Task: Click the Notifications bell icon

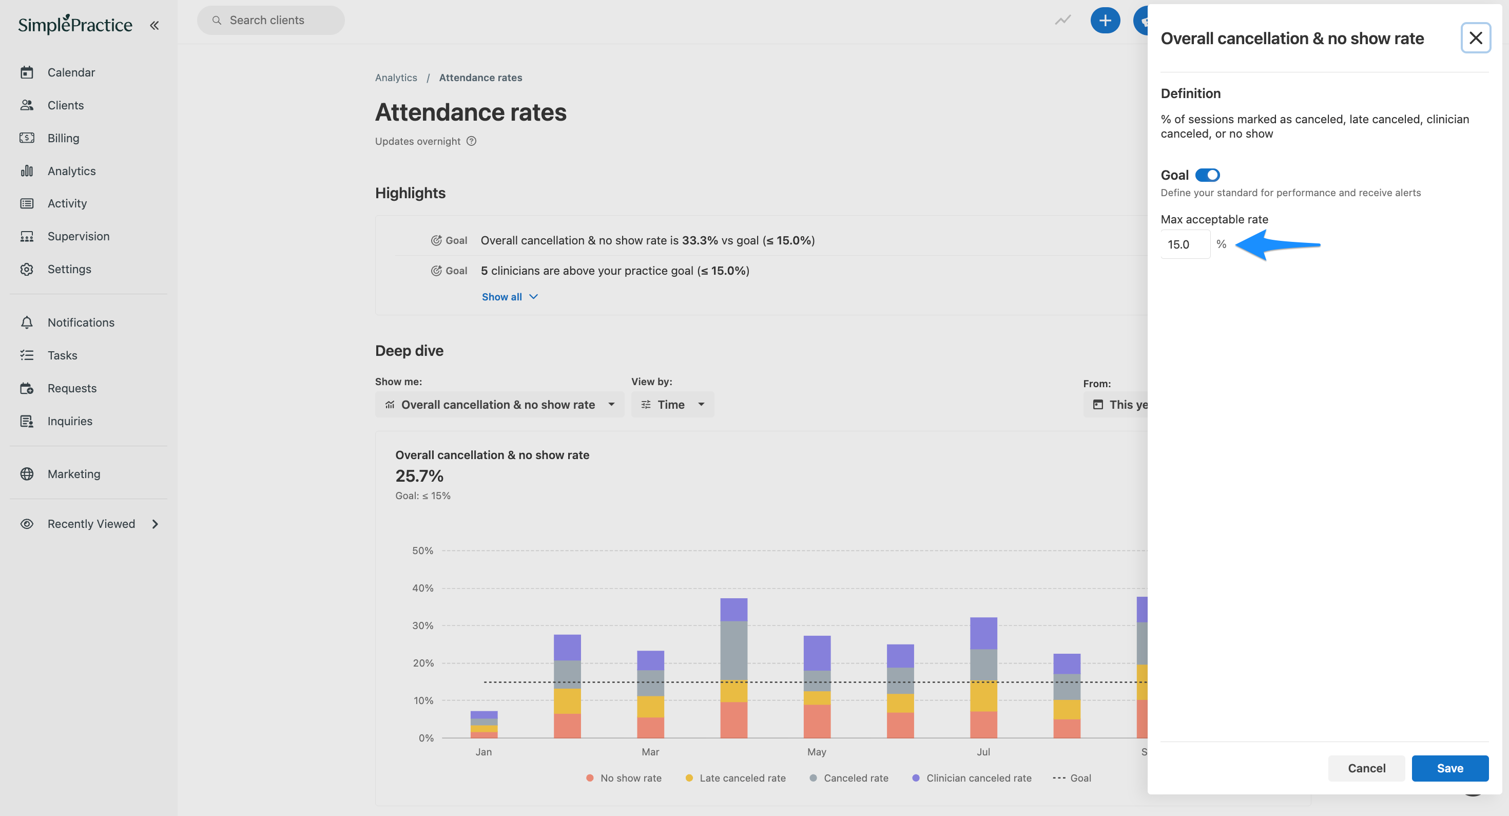Action: [27, 322]
